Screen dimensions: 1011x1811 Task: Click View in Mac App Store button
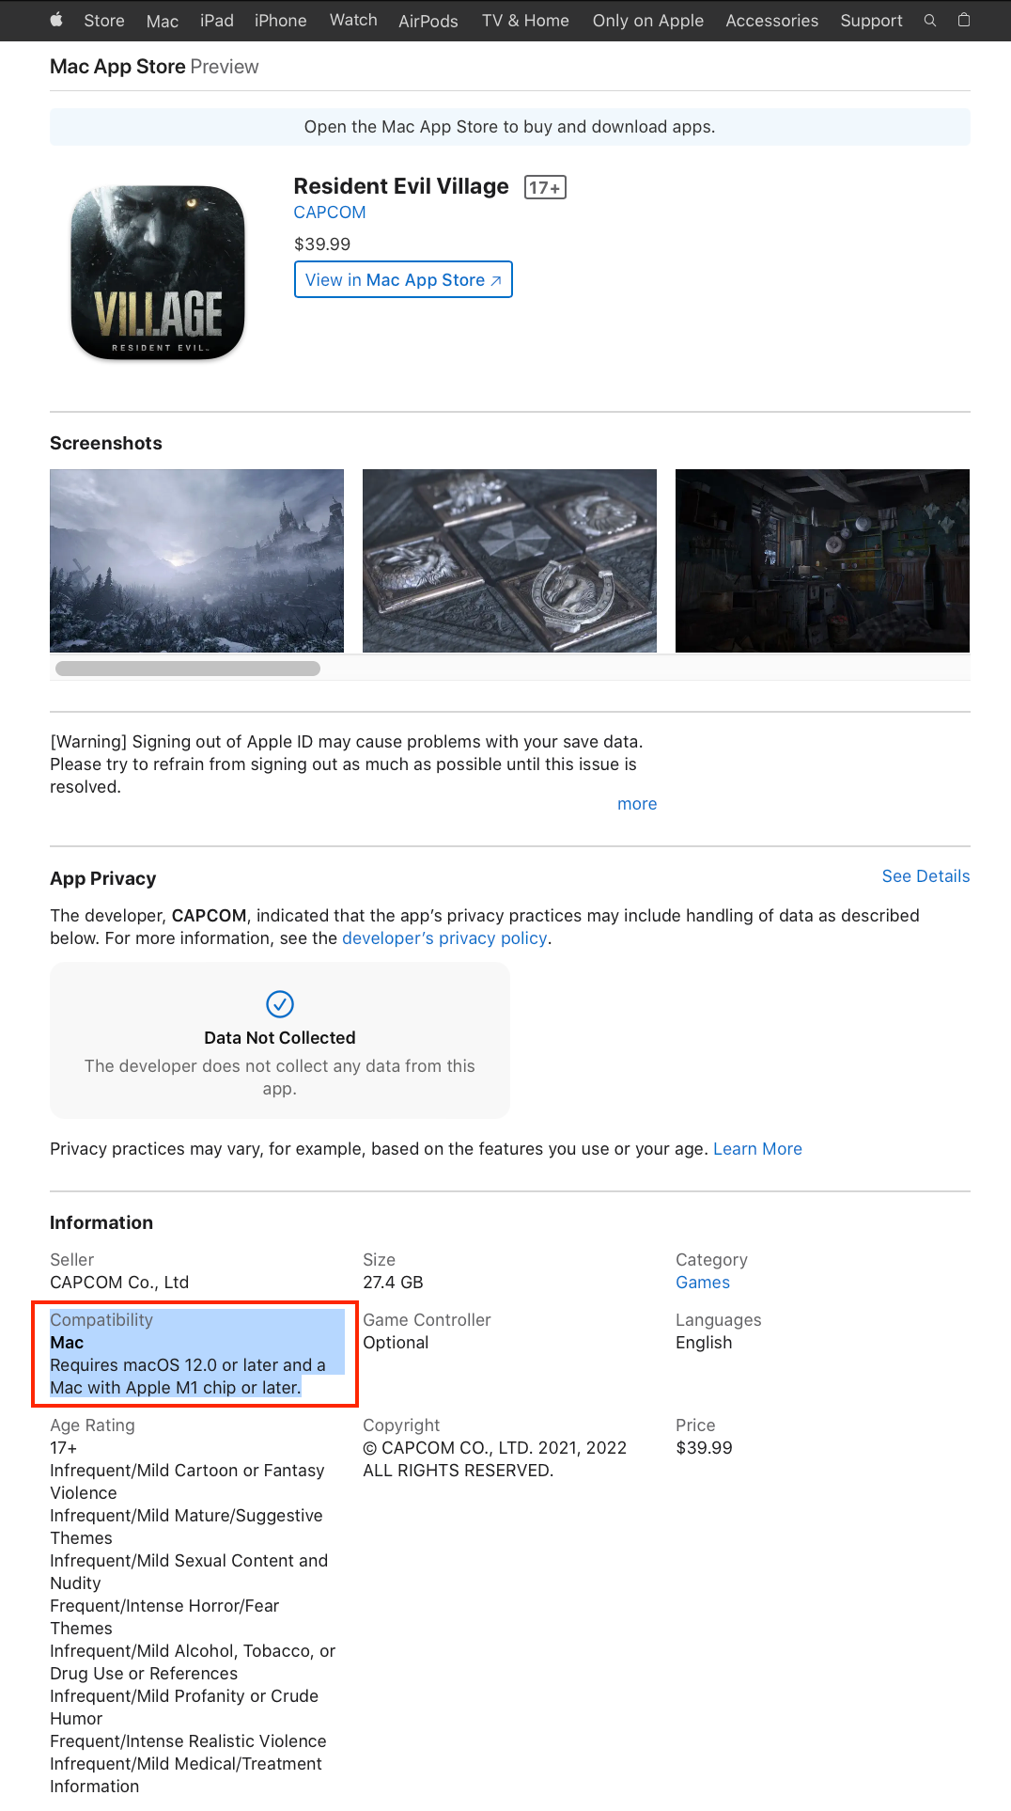tap(403, 279)
